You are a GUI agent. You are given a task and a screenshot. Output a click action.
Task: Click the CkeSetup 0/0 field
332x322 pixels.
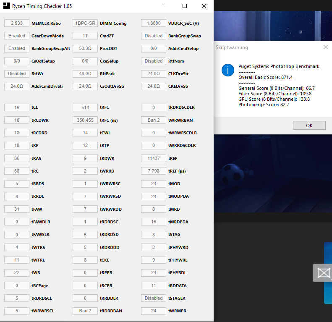point(85,61)
